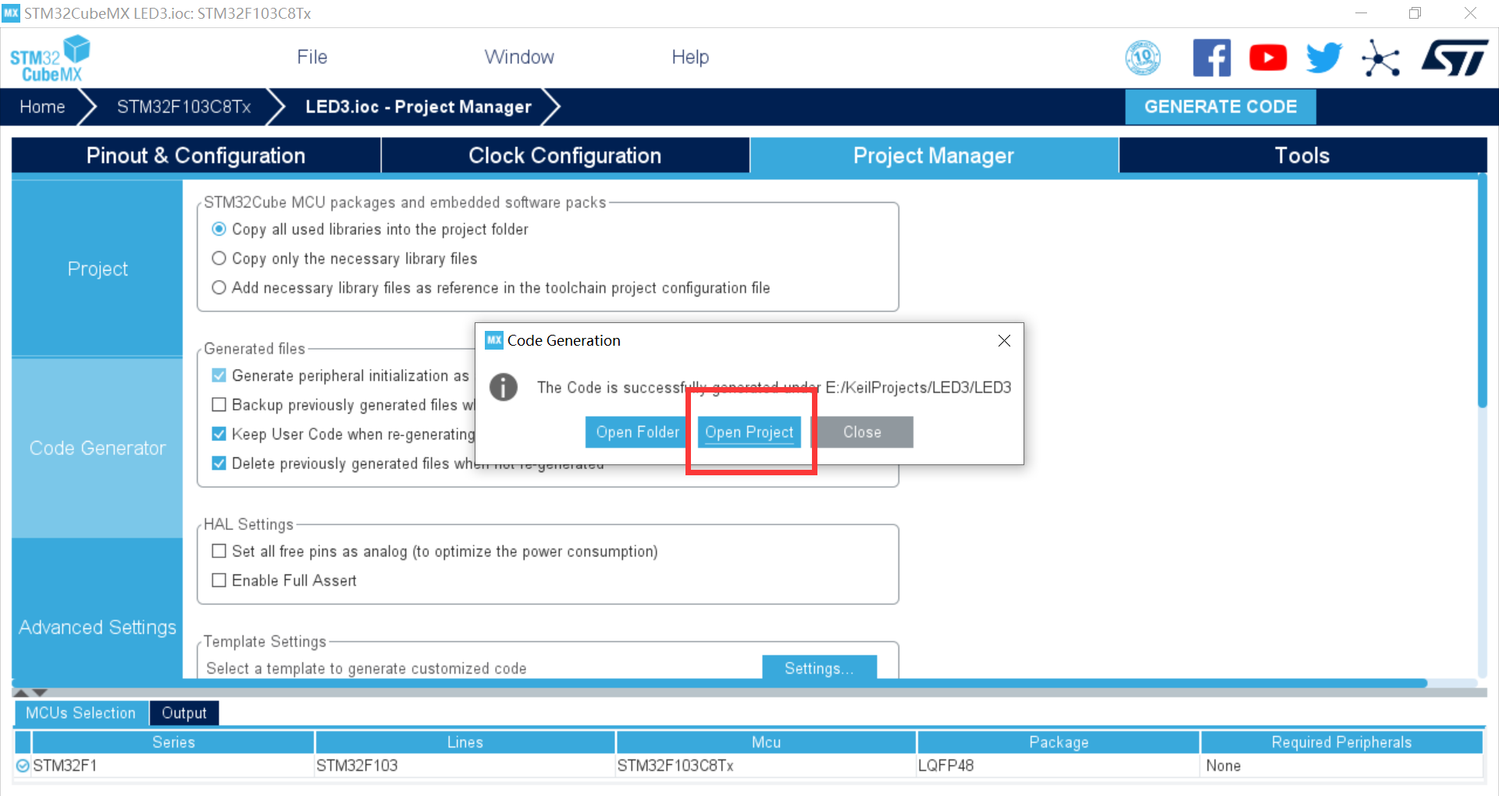Open the YouTube icon link

tap(1268, 58)
